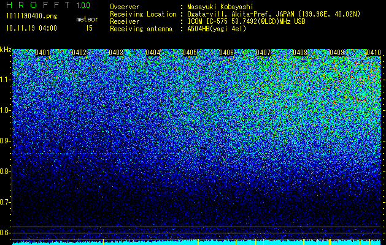Click the date stamp 10.11.19 04:00
The width and height of the screenshot is (386, 245).
(31, 28)
